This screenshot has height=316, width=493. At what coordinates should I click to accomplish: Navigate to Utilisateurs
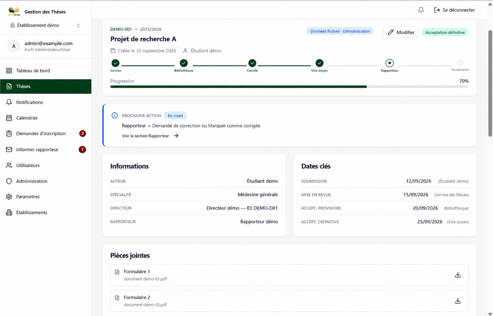46,165
